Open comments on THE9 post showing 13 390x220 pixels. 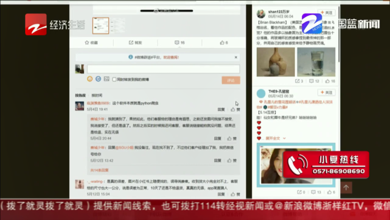pyautogui.click(x=316, y=192)
